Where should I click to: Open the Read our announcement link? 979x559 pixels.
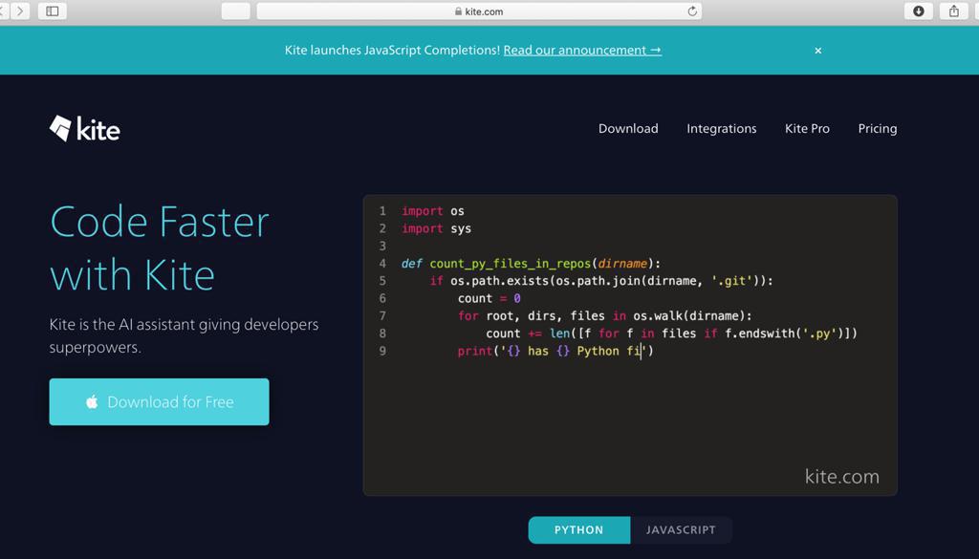(x=582, y=50)
